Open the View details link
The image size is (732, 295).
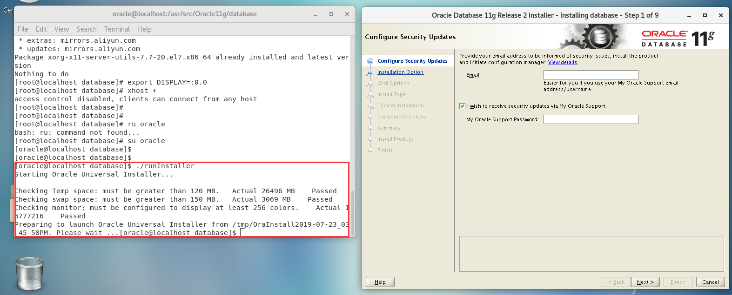click(563, 62)
